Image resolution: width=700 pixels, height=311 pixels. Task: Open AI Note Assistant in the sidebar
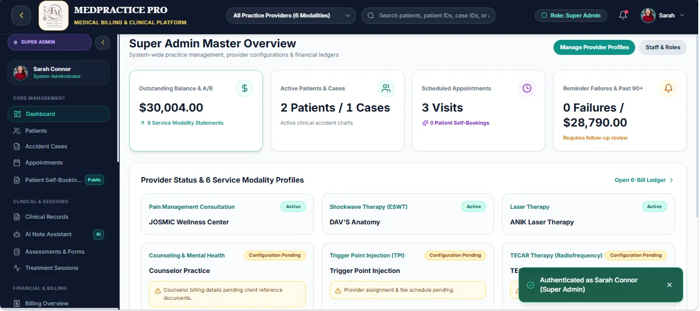point(59,234)
